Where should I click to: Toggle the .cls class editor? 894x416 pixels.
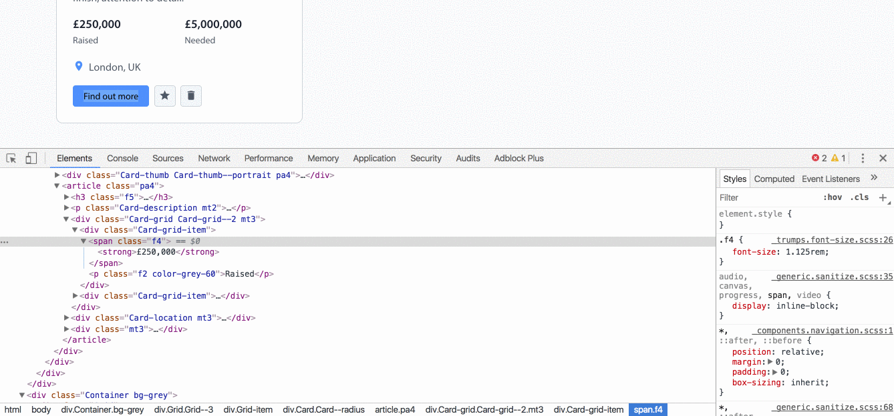[859, 197]
